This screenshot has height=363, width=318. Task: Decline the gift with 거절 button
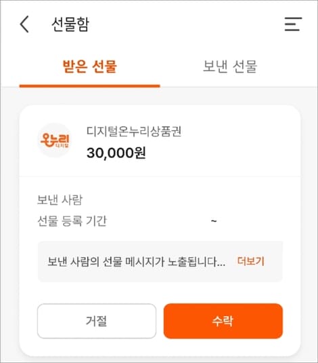(97, 321)
